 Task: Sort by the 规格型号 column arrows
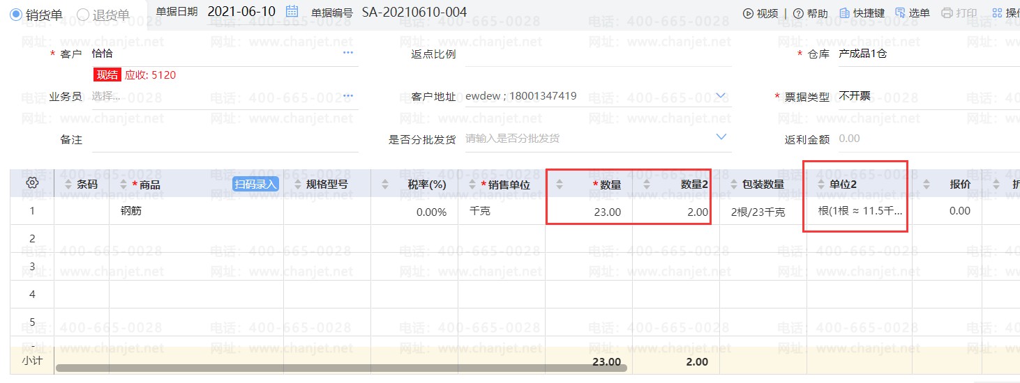pyautogui.click(x=298, y=185)
